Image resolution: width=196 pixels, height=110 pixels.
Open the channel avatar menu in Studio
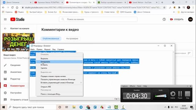(190, 19)
